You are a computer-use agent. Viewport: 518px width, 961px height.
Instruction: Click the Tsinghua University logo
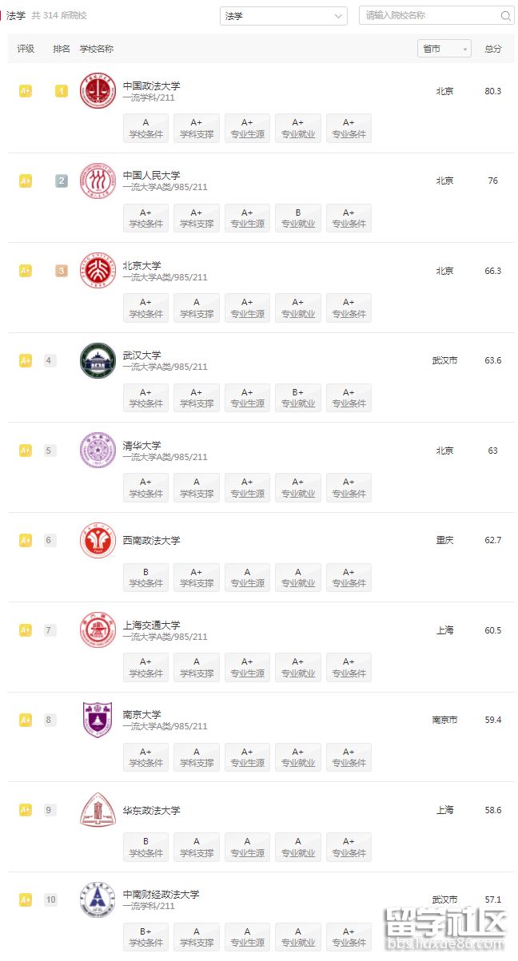pyautogui.click(x=98, y=451)
